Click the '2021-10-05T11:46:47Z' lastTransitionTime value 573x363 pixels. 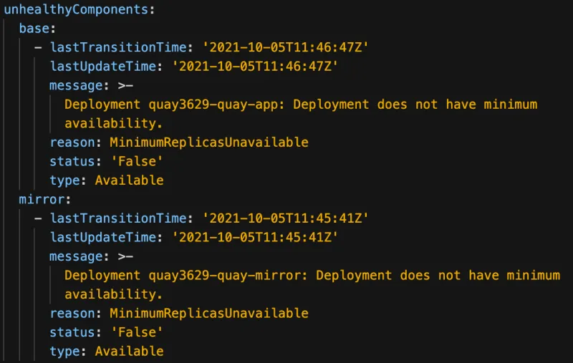click(x=286, y=47)
